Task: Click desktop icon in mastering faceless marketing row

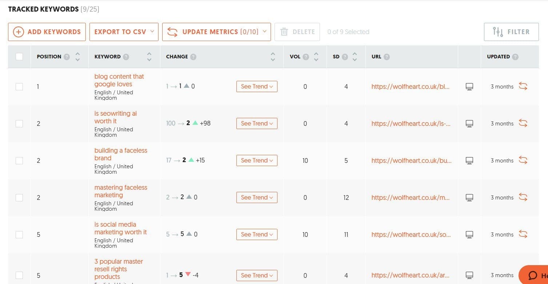Action: [469, 198]
